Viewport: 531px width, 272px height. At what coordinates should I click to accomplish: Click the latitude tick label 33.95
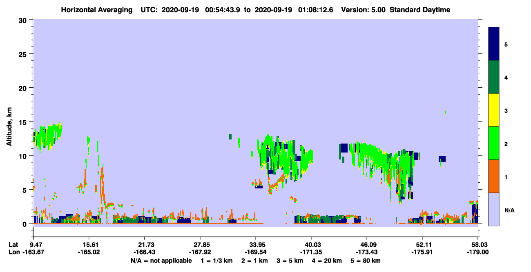coord(255,244)
